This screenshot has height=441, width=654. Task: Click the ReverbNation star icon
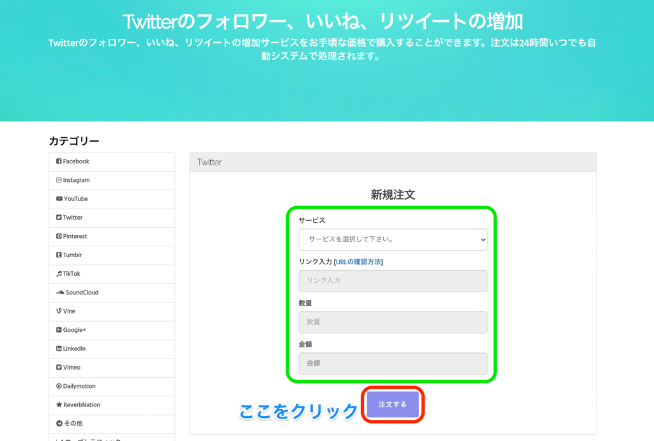pos(59,405)
